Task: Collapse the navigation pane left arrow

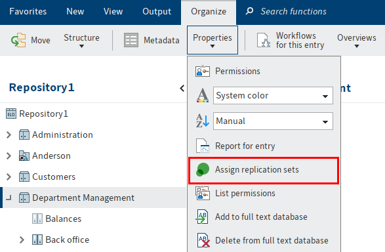Action: click(182, 88)
